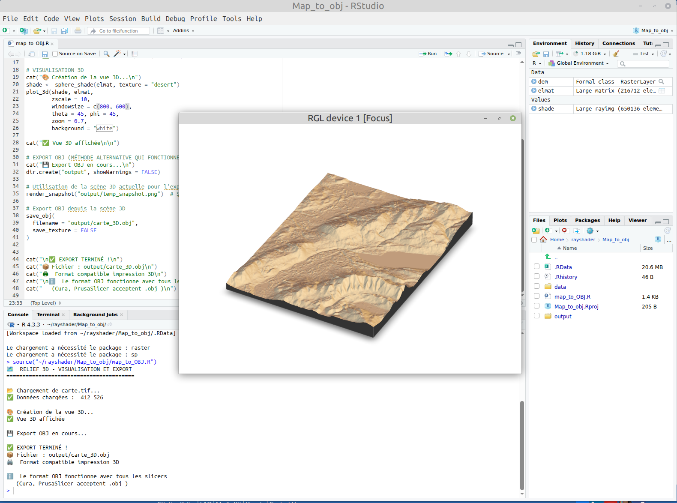
Task: Open the Global Environment dropdown
Action: [x=582, y=63]
